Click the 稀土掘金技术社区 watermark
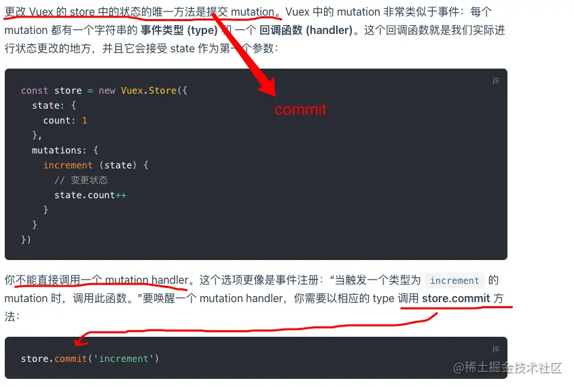This screenshot has width=574, height=387. click(x=507, y=367)
